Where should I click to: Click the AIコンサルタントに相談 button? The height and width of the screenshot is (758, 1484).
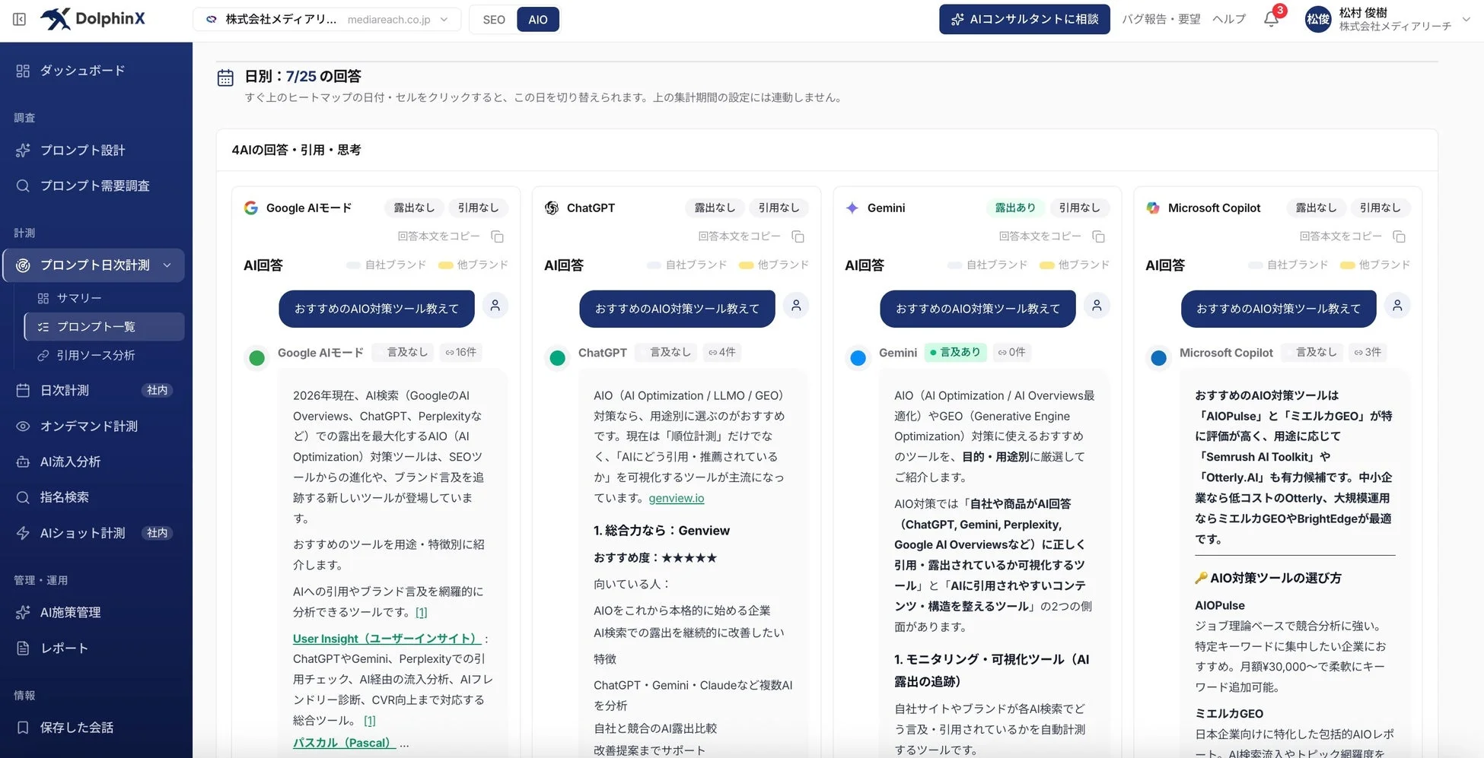click(1024, 19)
